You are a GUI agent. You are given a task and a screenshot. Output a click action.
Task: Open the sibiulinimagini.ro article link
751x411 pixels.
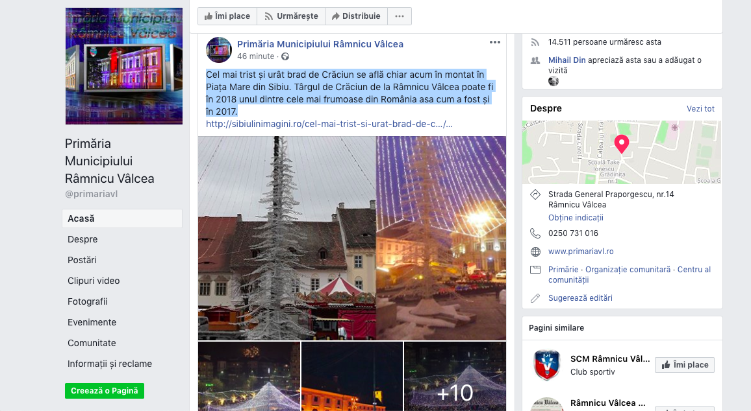coord(329,124)
